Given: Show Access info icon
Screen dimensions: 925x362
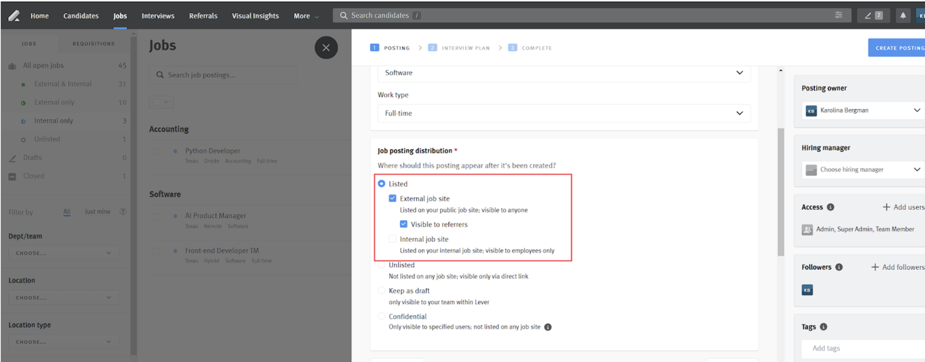Looking at the screenshot, I should click(x=830, y=207).
